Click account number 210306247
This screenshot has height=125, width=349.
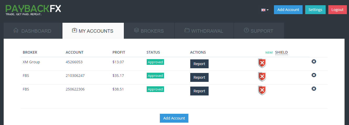tap(75, 76)
